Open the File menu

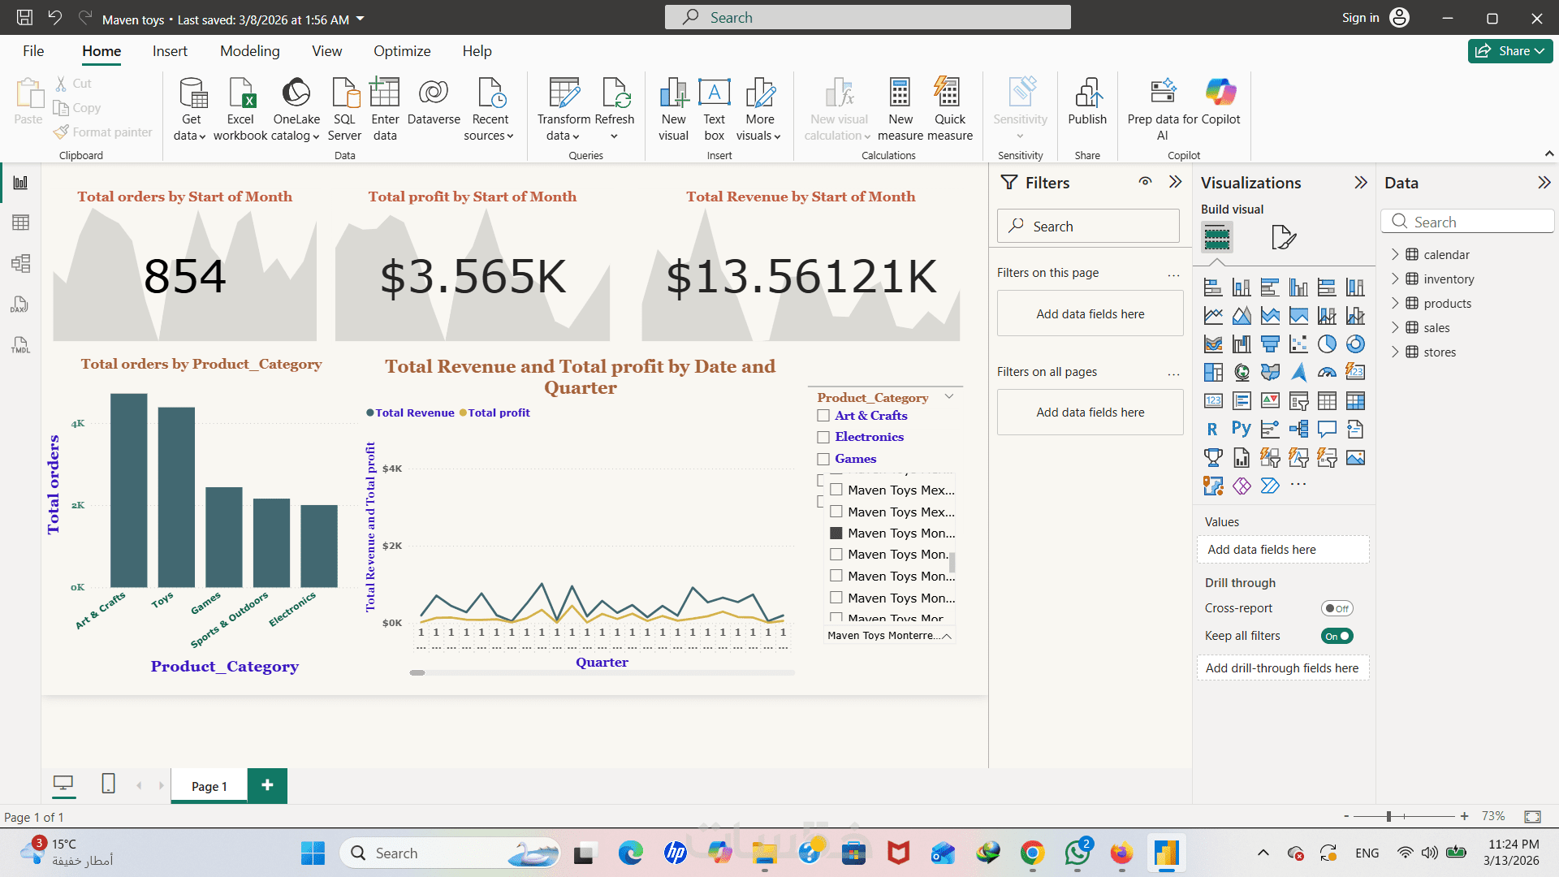(x=33, y=51)
